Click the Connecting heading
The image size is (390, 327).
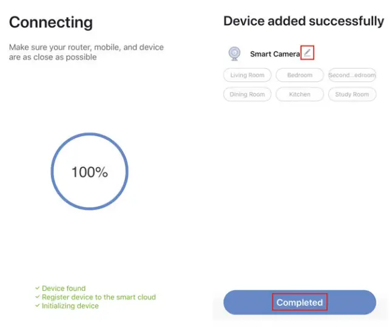point(51,23)
